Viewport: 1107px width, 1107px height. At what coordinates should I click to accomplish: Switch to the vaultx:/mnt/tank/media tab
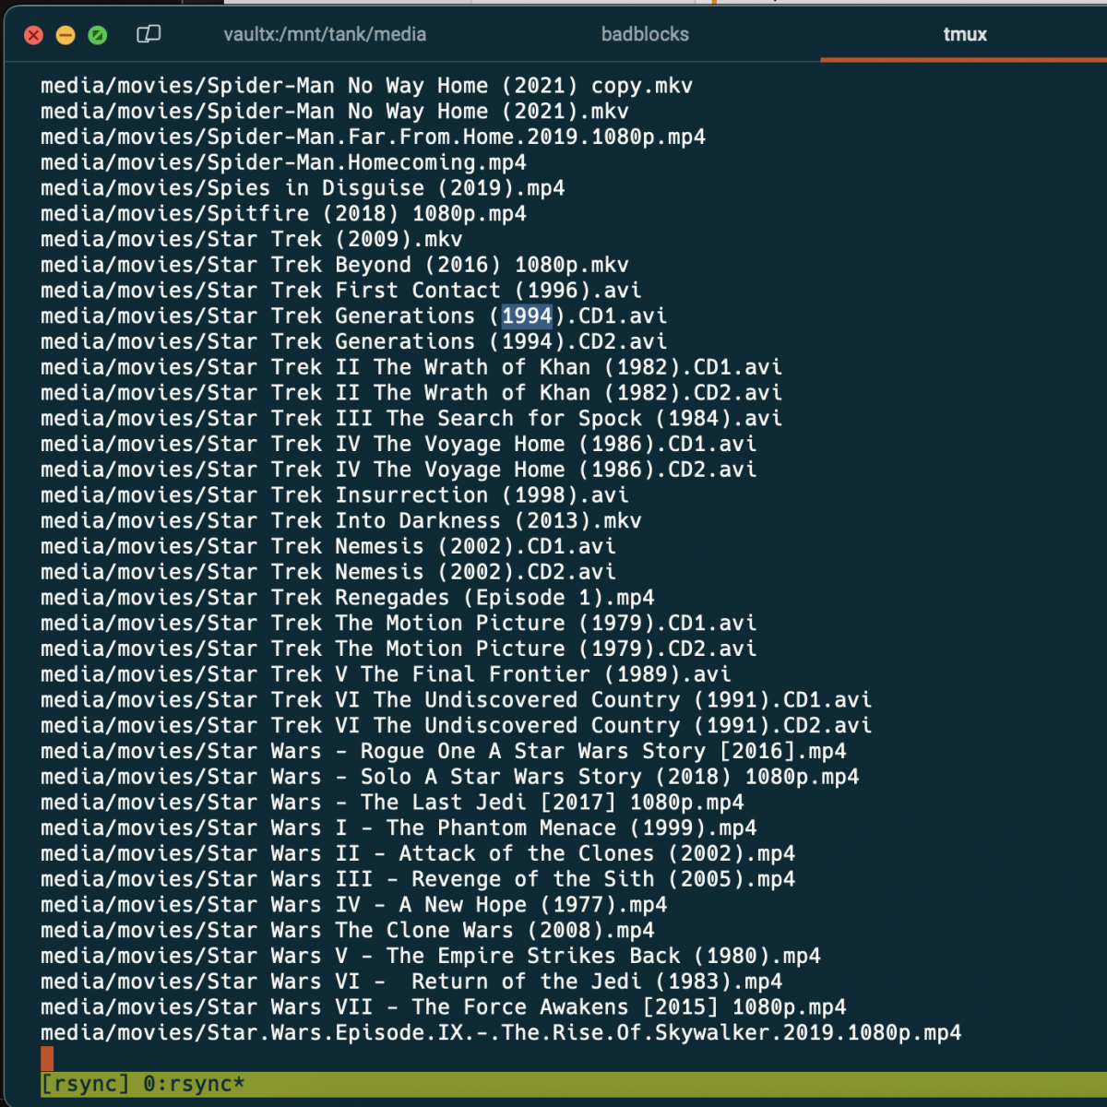325,34
